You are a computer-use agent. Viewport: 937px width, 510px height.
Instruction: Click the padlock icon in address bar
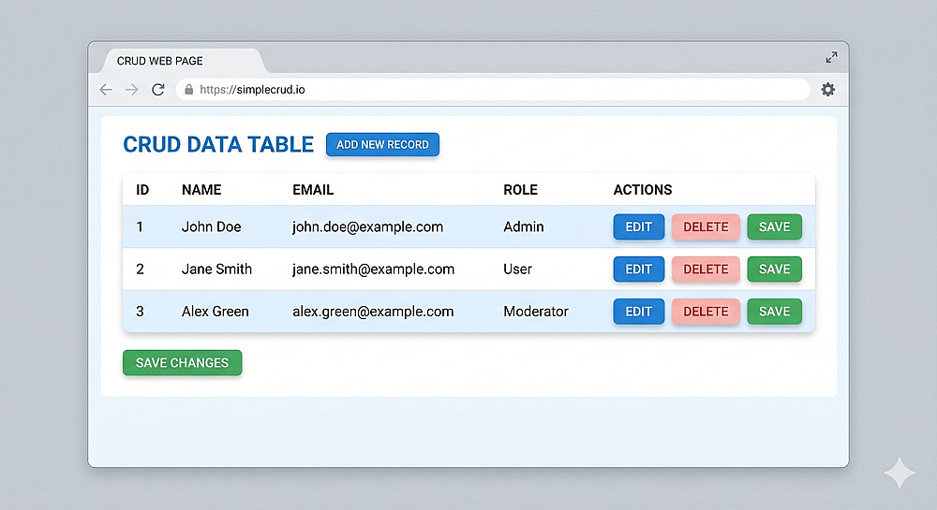[x=189, y=90]
